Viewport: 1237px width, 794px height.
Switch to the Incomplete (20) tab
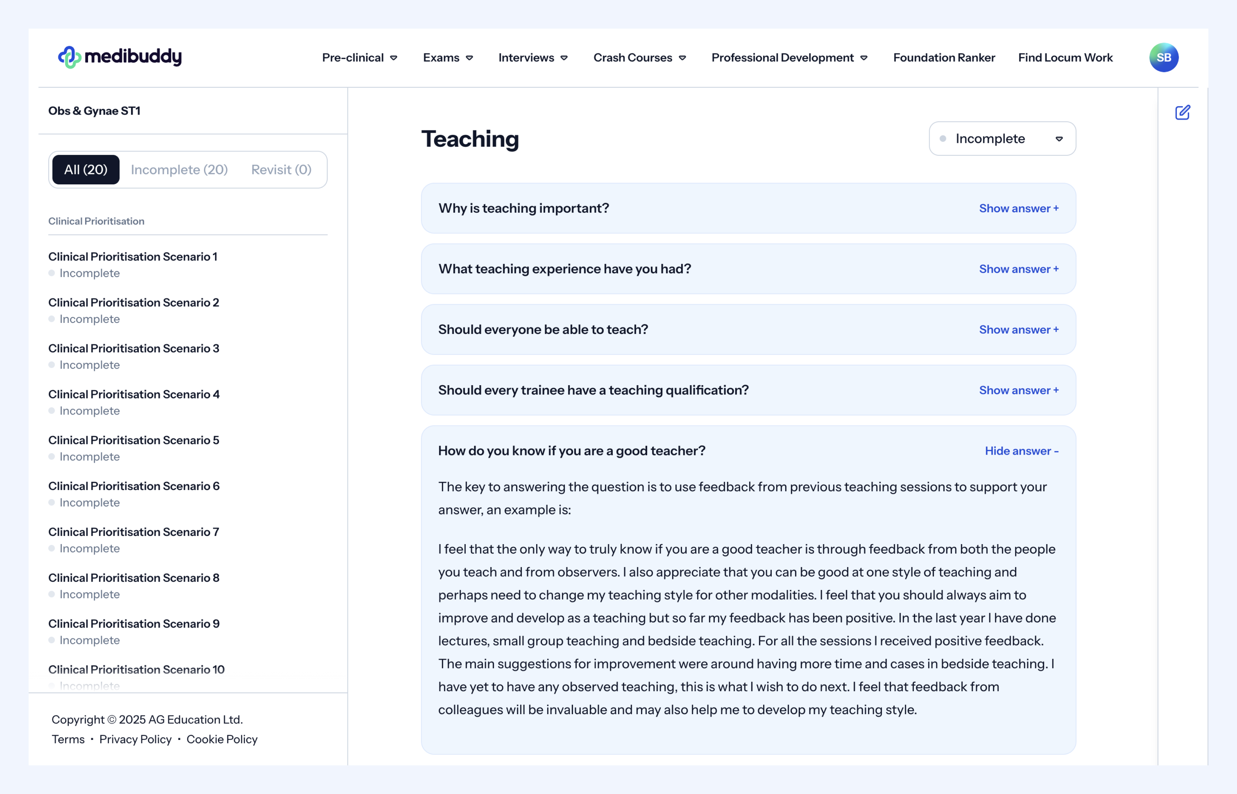[x=179, y=170]
